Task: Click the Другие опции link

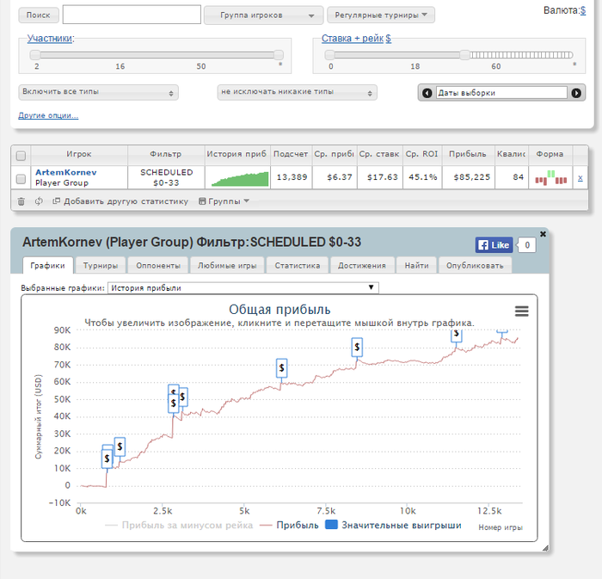Action: coord(48,115)
